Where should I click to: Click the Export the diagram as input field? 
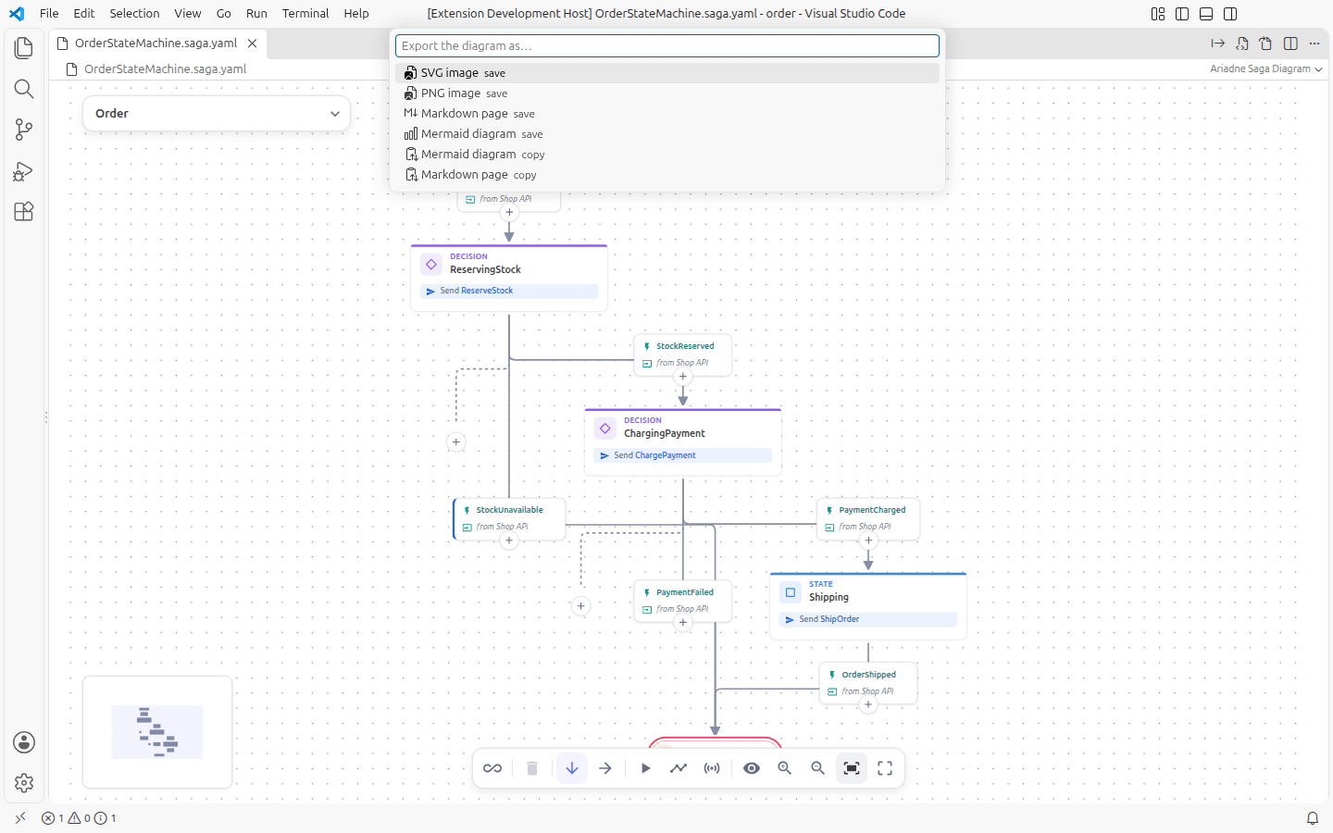point(667,45)
